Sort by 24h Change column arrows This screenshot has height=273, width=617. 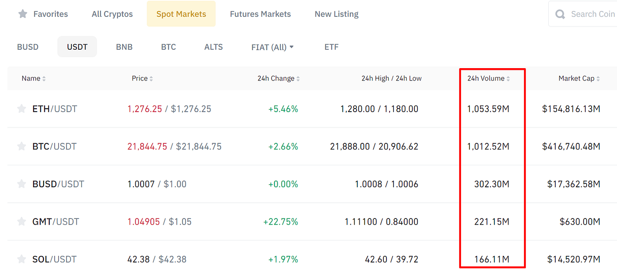[298, 79]
